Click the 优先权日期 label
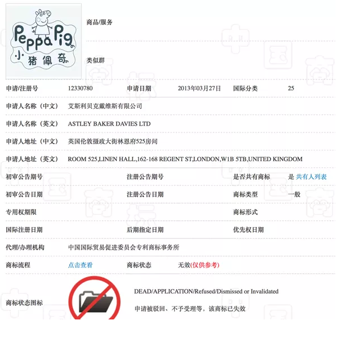 click(249, 230)
